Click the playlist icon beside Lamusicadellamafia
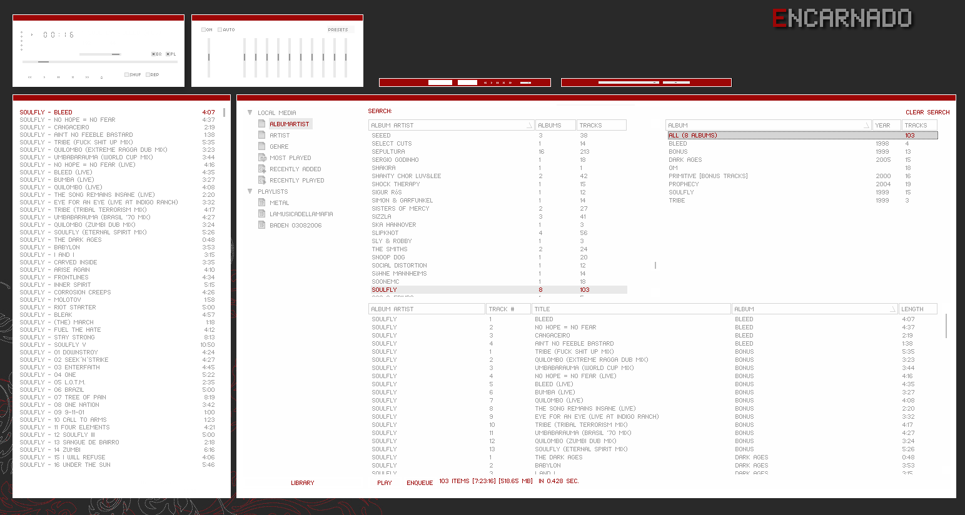Viewport: 965px width, 515px height. click(262, 214)
